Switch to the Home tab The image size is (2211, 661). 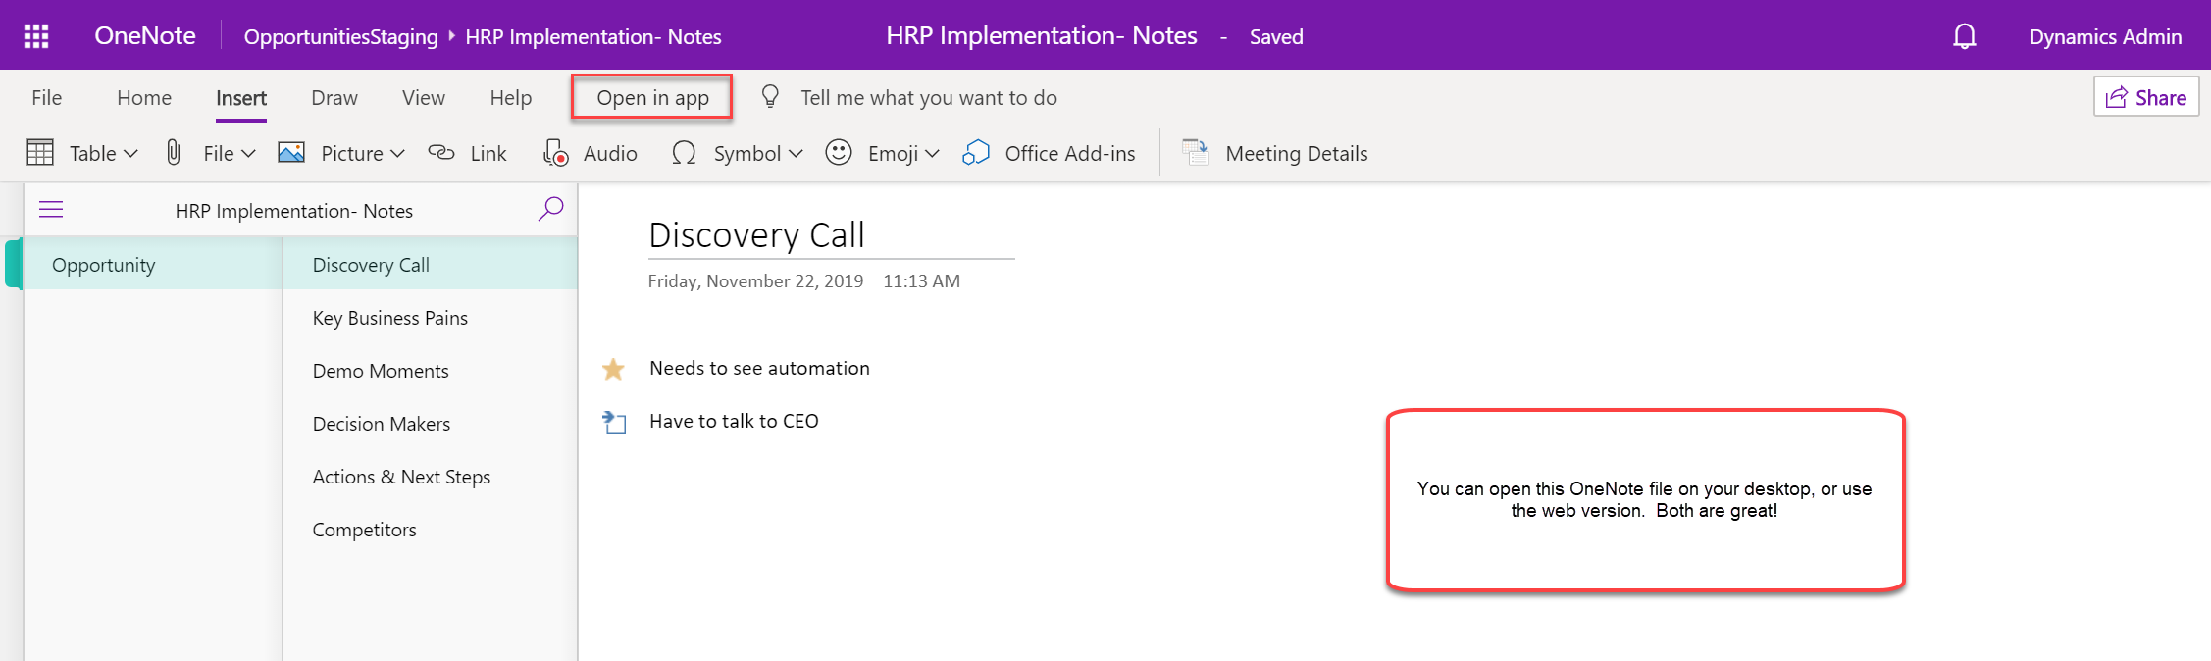point(144,98)
